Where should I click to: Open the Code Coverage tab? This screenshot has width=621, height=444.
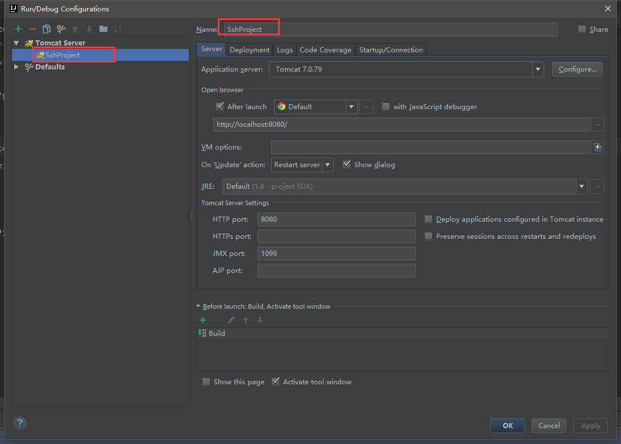pos(325,50)
